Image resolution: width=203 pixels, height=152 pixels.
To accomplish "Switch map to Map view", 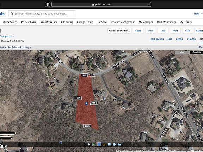I will [182, 52].
